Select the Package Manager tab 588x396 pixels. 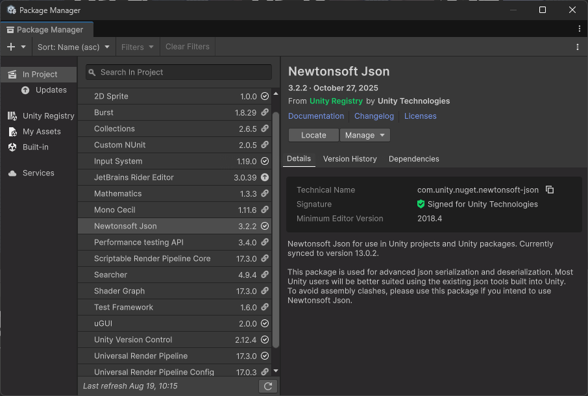pyautogui.click(x=47, y=30)
